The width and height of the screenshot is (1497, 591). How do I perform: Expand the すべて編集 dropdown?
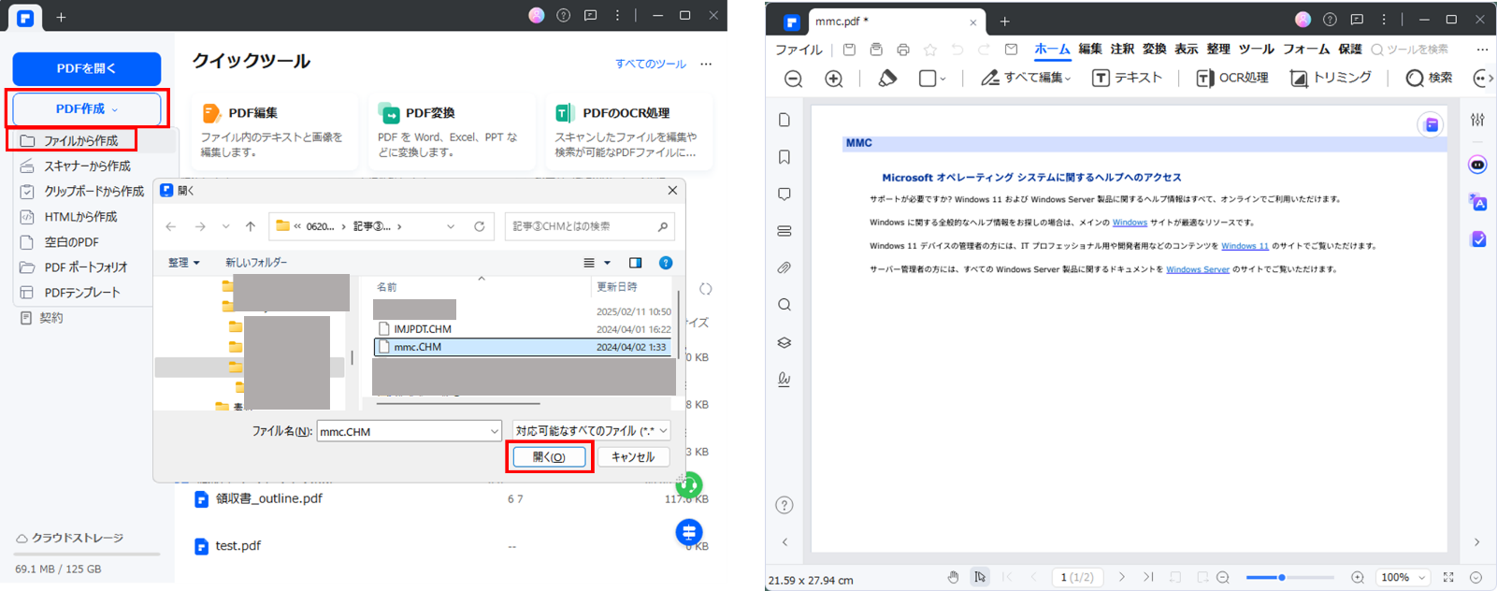(1026, 79)
